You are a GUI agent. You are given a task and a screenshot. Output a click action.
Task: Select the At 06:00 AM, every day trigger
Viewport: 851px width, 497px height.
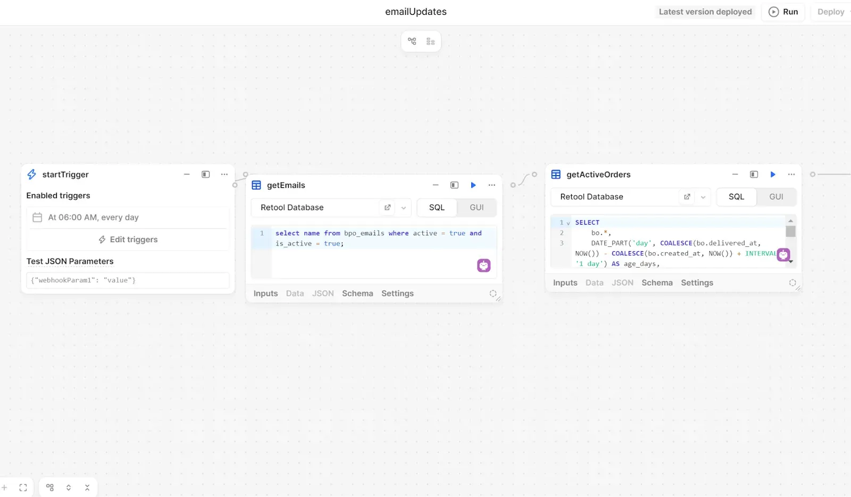pos(128,217)
